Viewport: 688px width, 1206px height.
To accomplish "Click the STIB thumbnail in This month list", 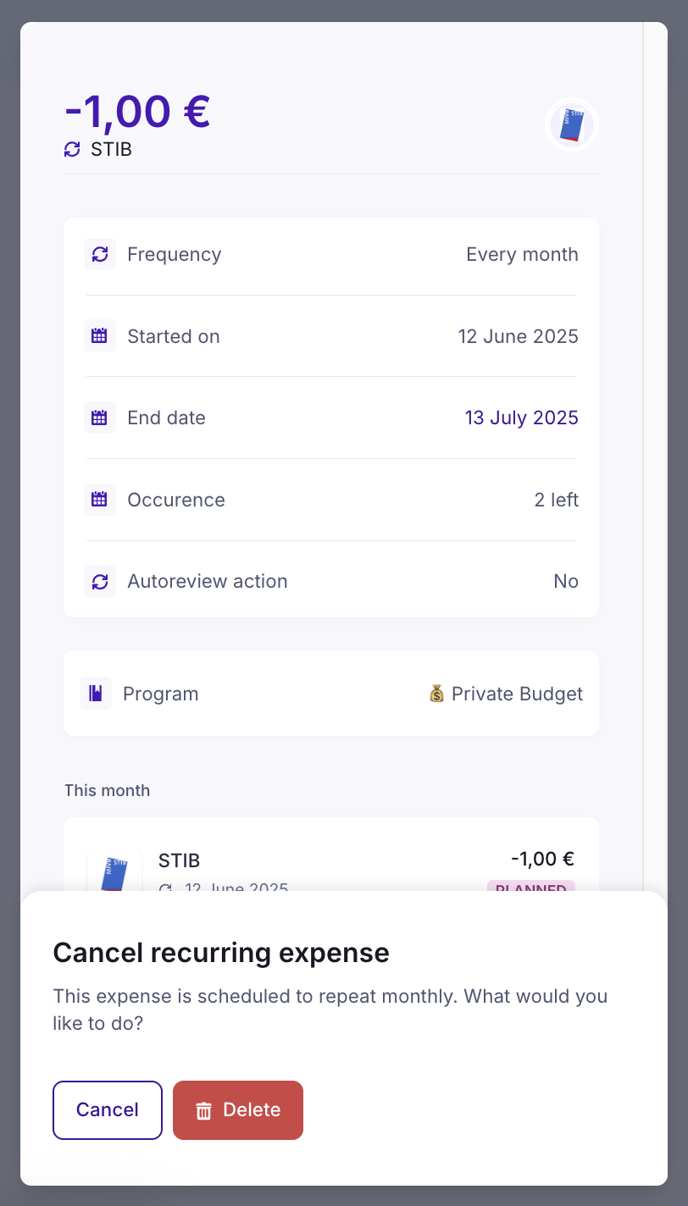I will (x=114, y=869).
